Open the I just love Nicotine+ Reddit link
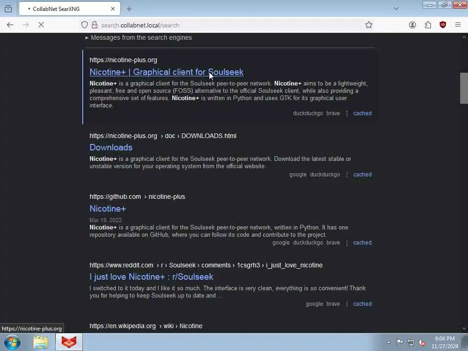Image resolution: width=468 pixels, height=351 pixels. coord(151,277)
